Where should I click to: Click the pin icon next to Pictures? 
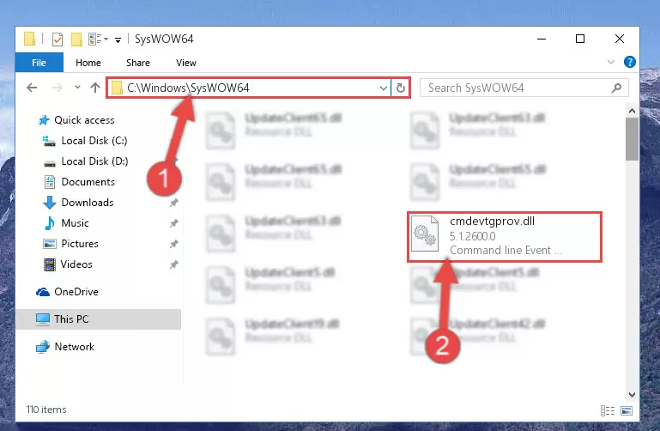(173, 244)
